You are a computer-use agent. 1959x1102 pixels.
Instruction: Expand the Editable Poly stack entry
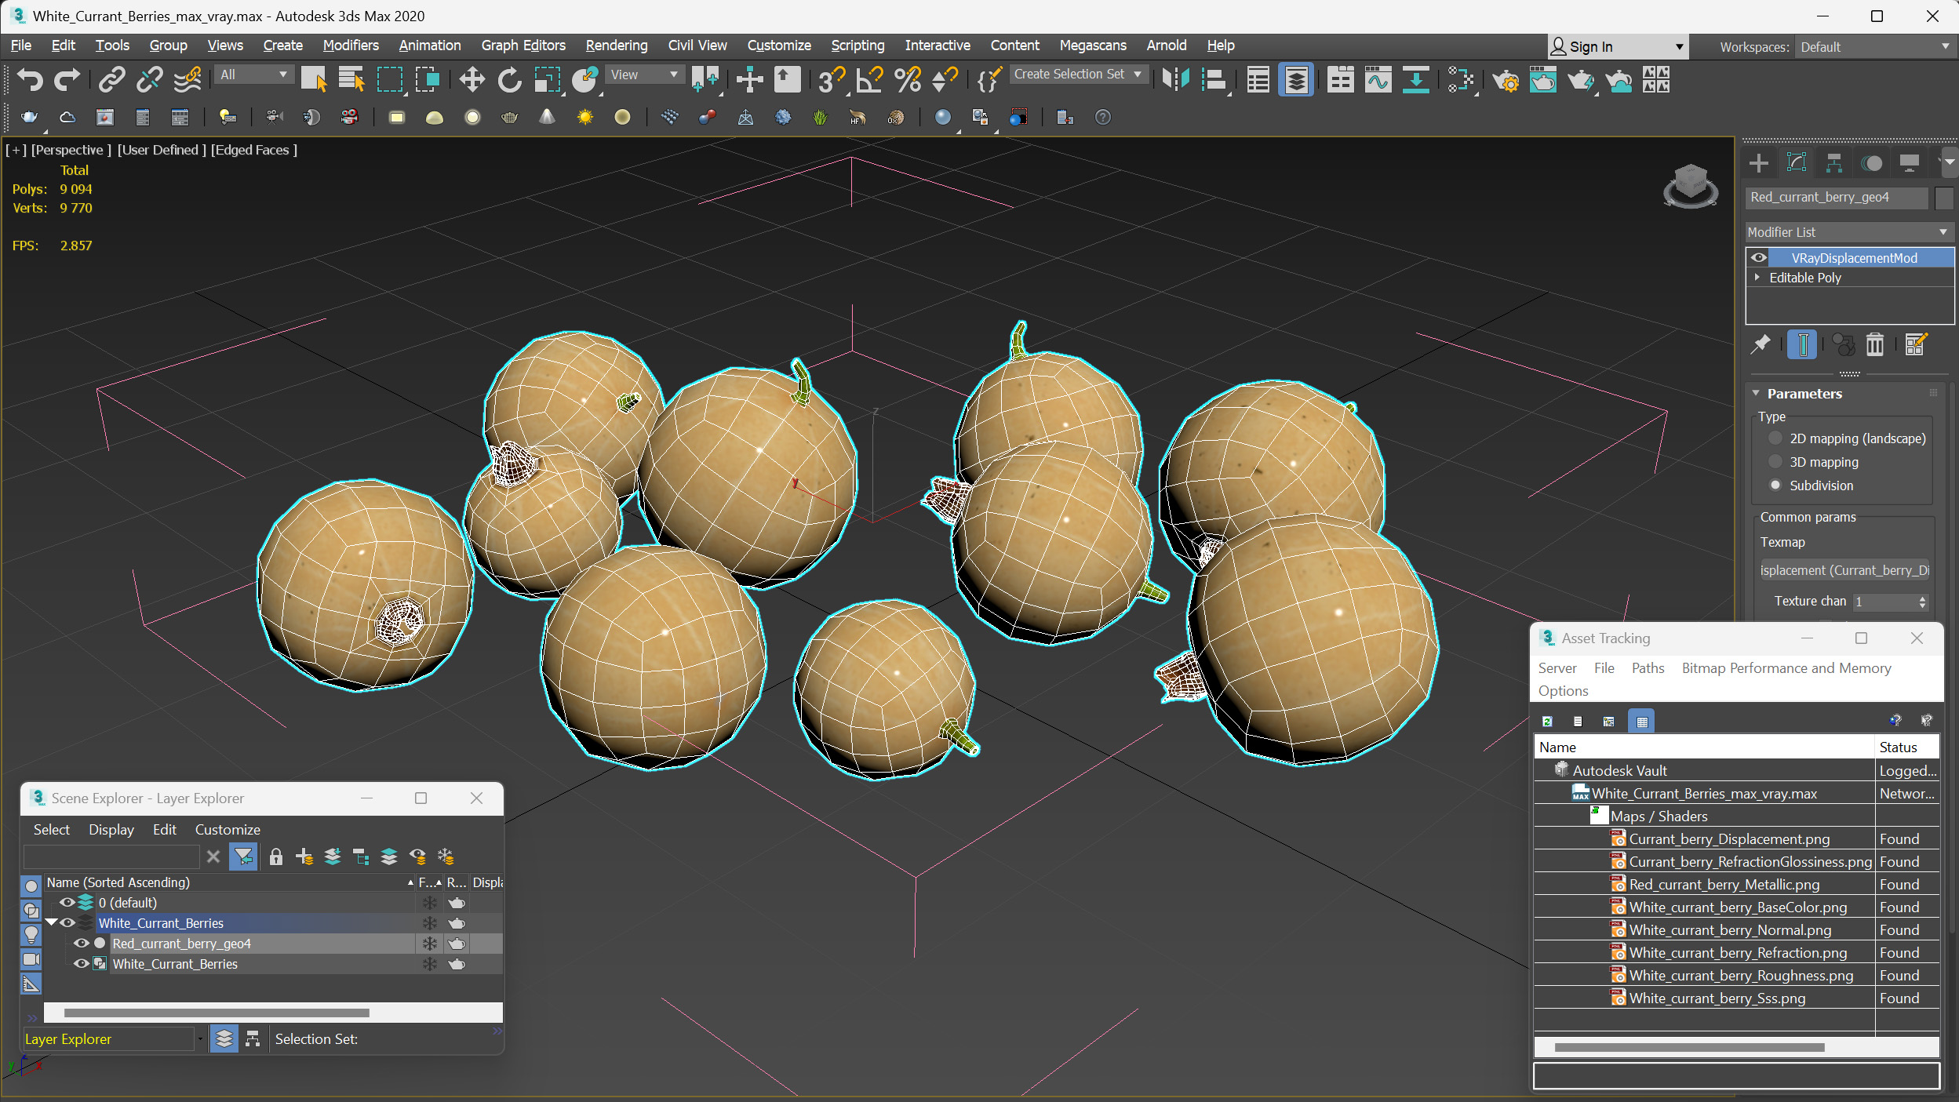(x=1757, y=277)
